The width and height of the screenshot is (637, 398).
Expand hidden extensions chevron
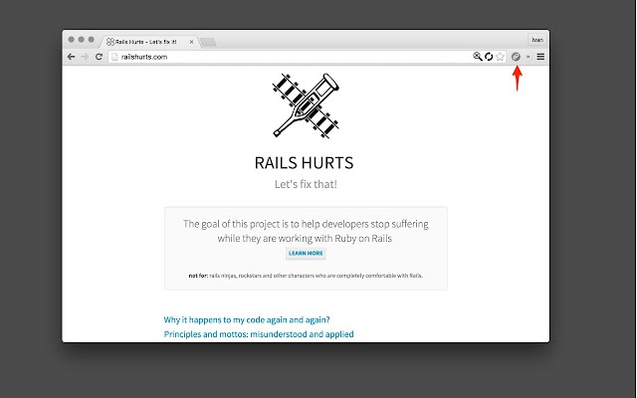[529, 57]
